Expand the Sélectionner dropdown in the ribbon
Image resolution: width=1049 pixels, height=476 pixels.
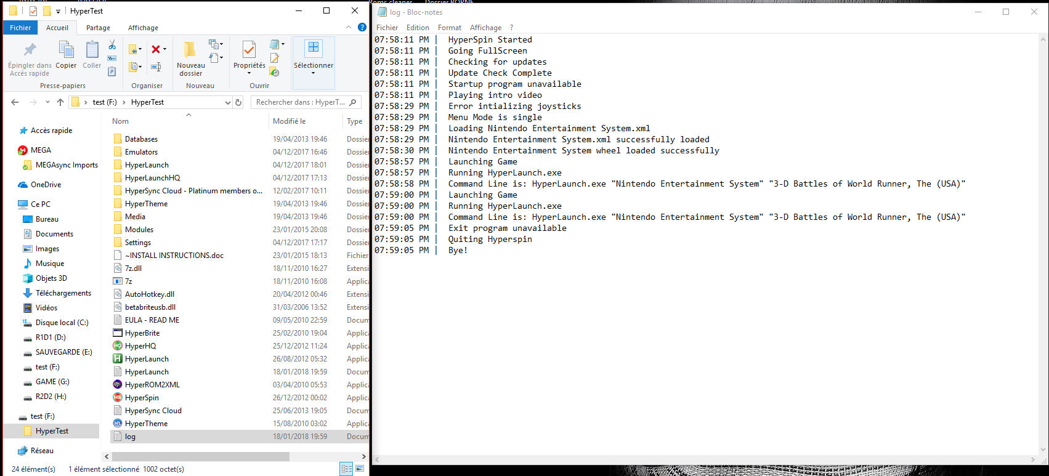(314, 73)
